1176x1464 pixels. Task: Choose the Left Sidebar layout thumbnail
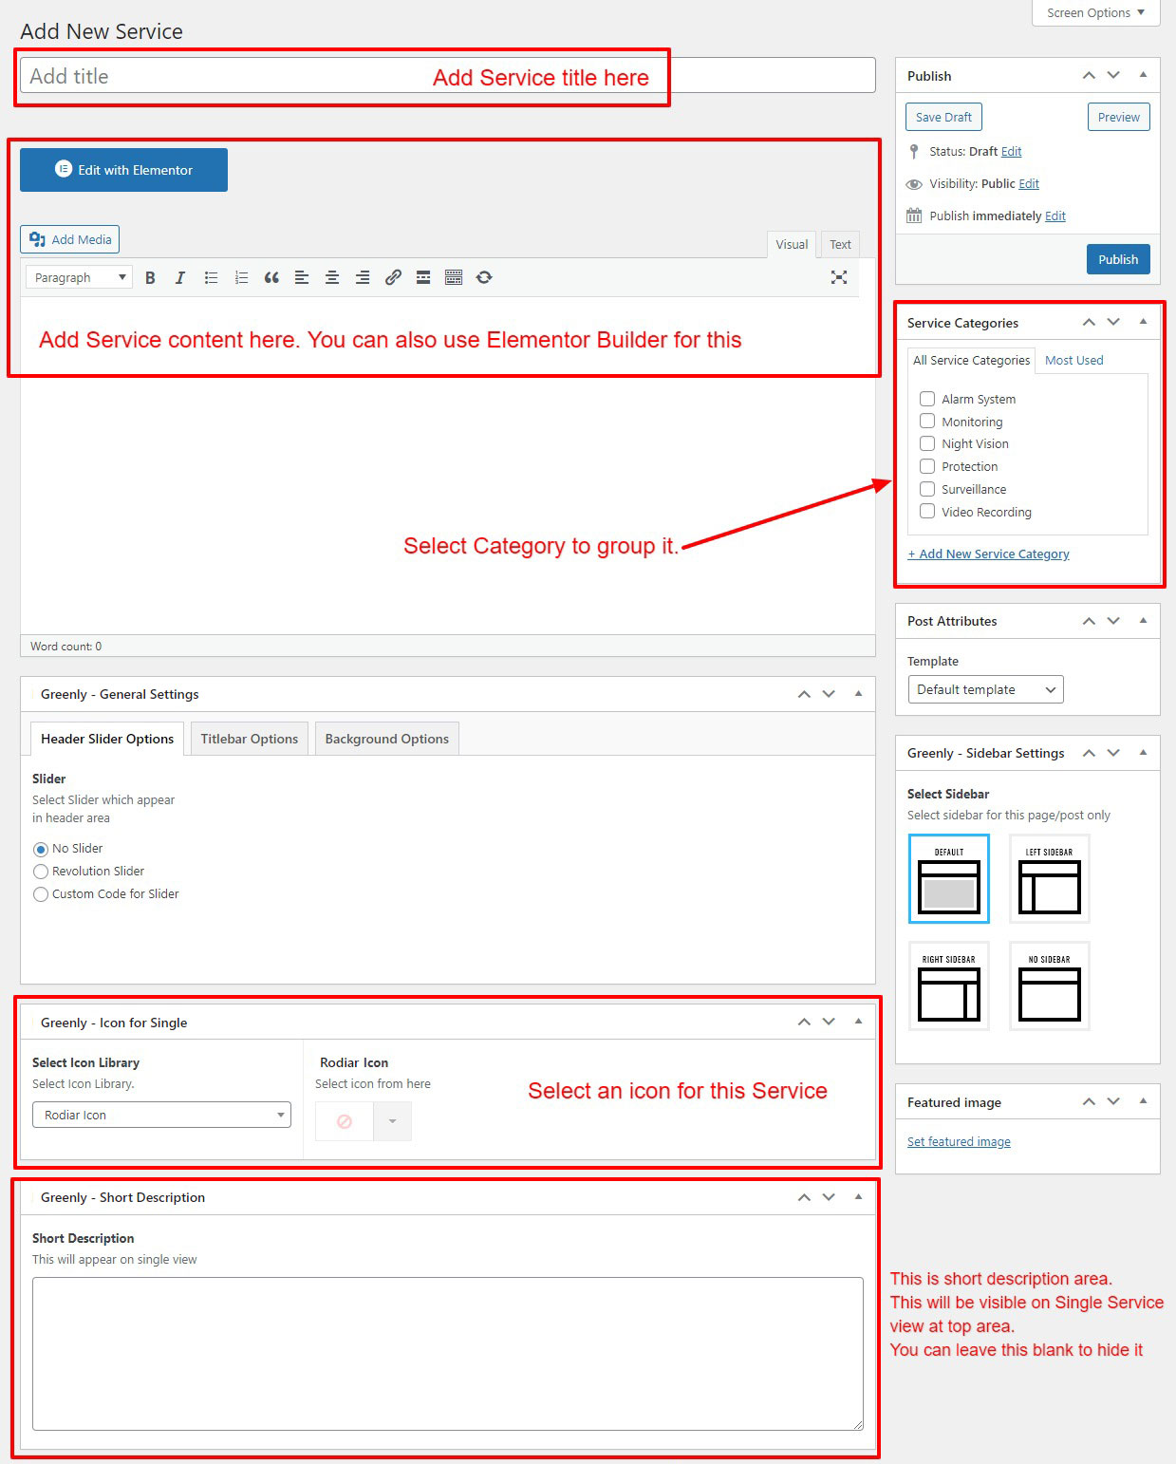[1049, 879]
